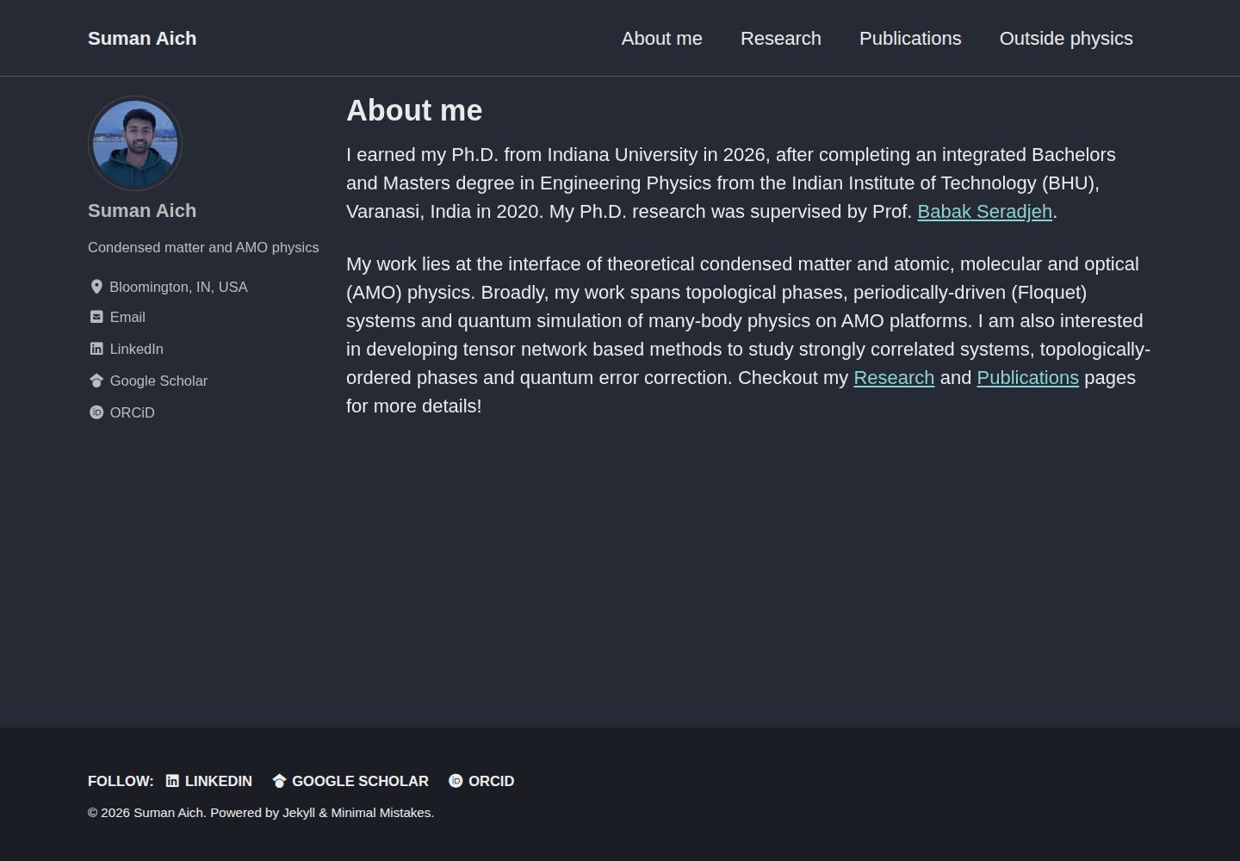Click the LinkedIn icon in the sidebar
Screen dimensions: 1240x861
(x=96, y=349)
